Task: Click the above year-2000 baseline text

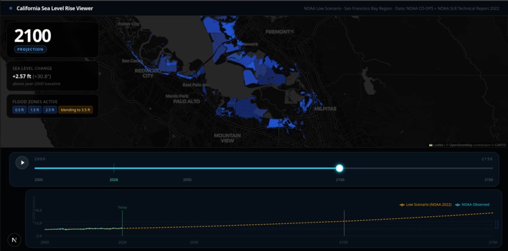Action: point(37,84)
